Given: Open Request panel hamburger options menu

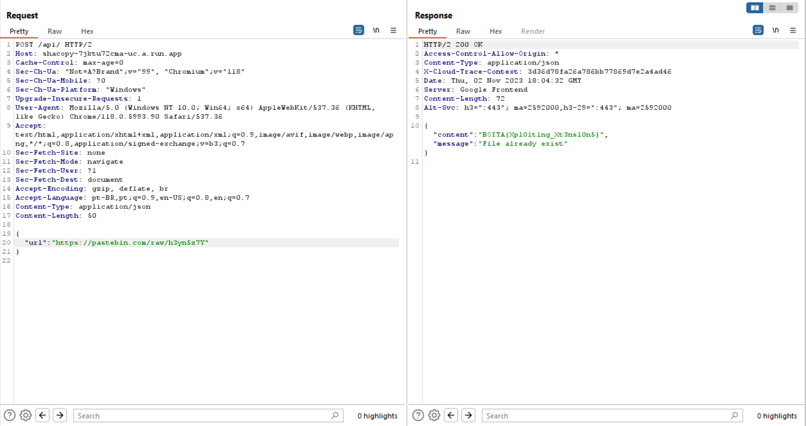Looking at the screenshot, I should pos(393,30).
